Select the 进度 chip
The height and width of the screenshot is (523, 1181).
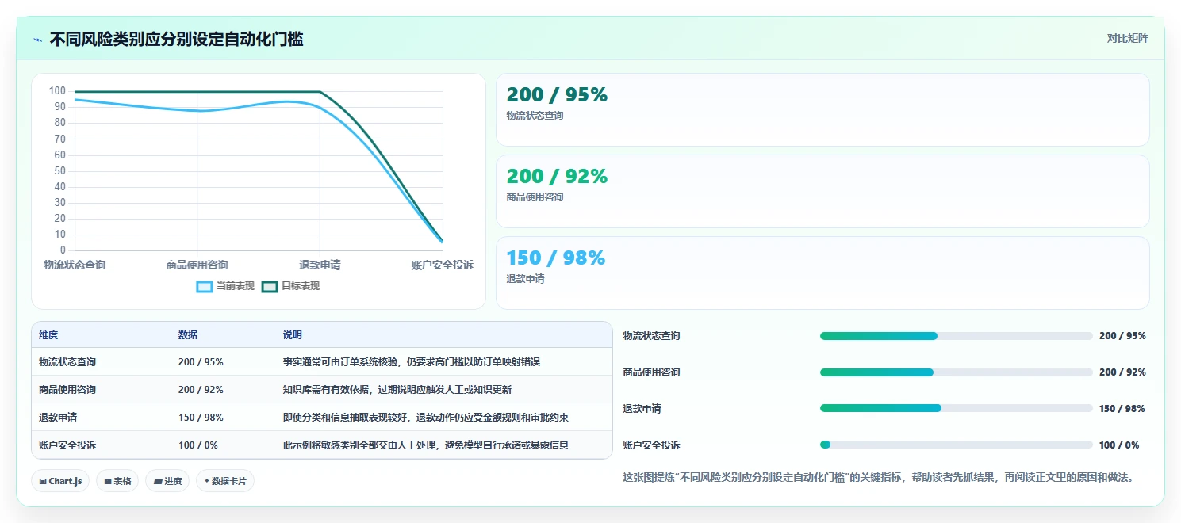coord(167,481)
